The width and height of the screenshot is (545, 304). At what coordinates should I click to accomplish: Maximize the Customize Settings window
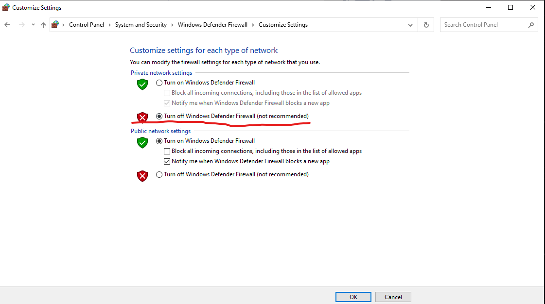(510, 7)
